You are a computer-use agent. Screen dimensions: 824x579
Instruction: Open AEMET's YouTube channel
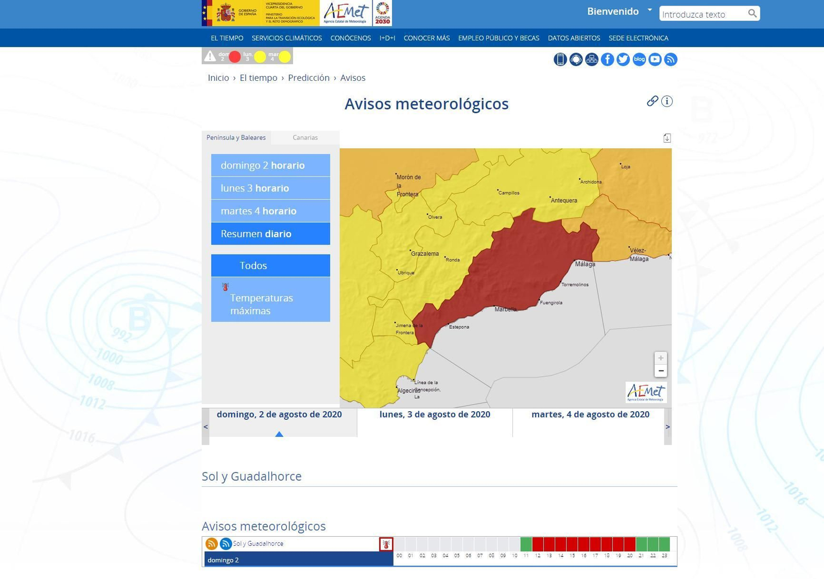655,59
